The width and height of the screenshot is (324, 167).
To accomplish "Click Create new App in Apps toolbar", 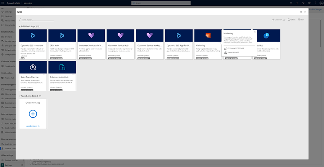I will 279,20.
